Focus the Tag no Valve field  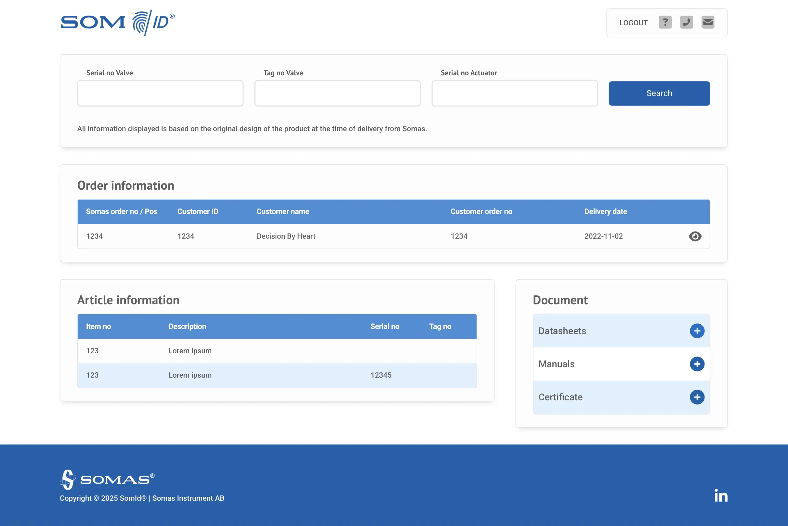pyautogui.click(x=337, y=93)
